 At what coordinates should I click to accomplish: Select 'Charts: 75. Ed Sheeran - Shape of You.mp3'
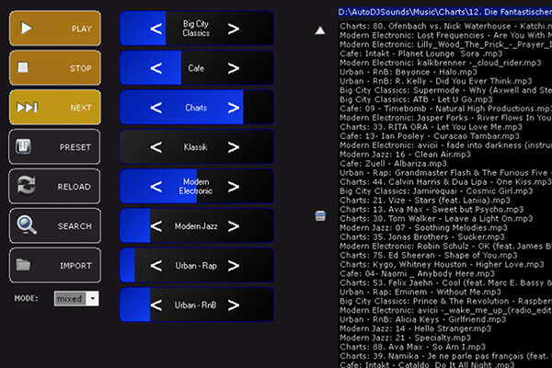pos(429,255)
